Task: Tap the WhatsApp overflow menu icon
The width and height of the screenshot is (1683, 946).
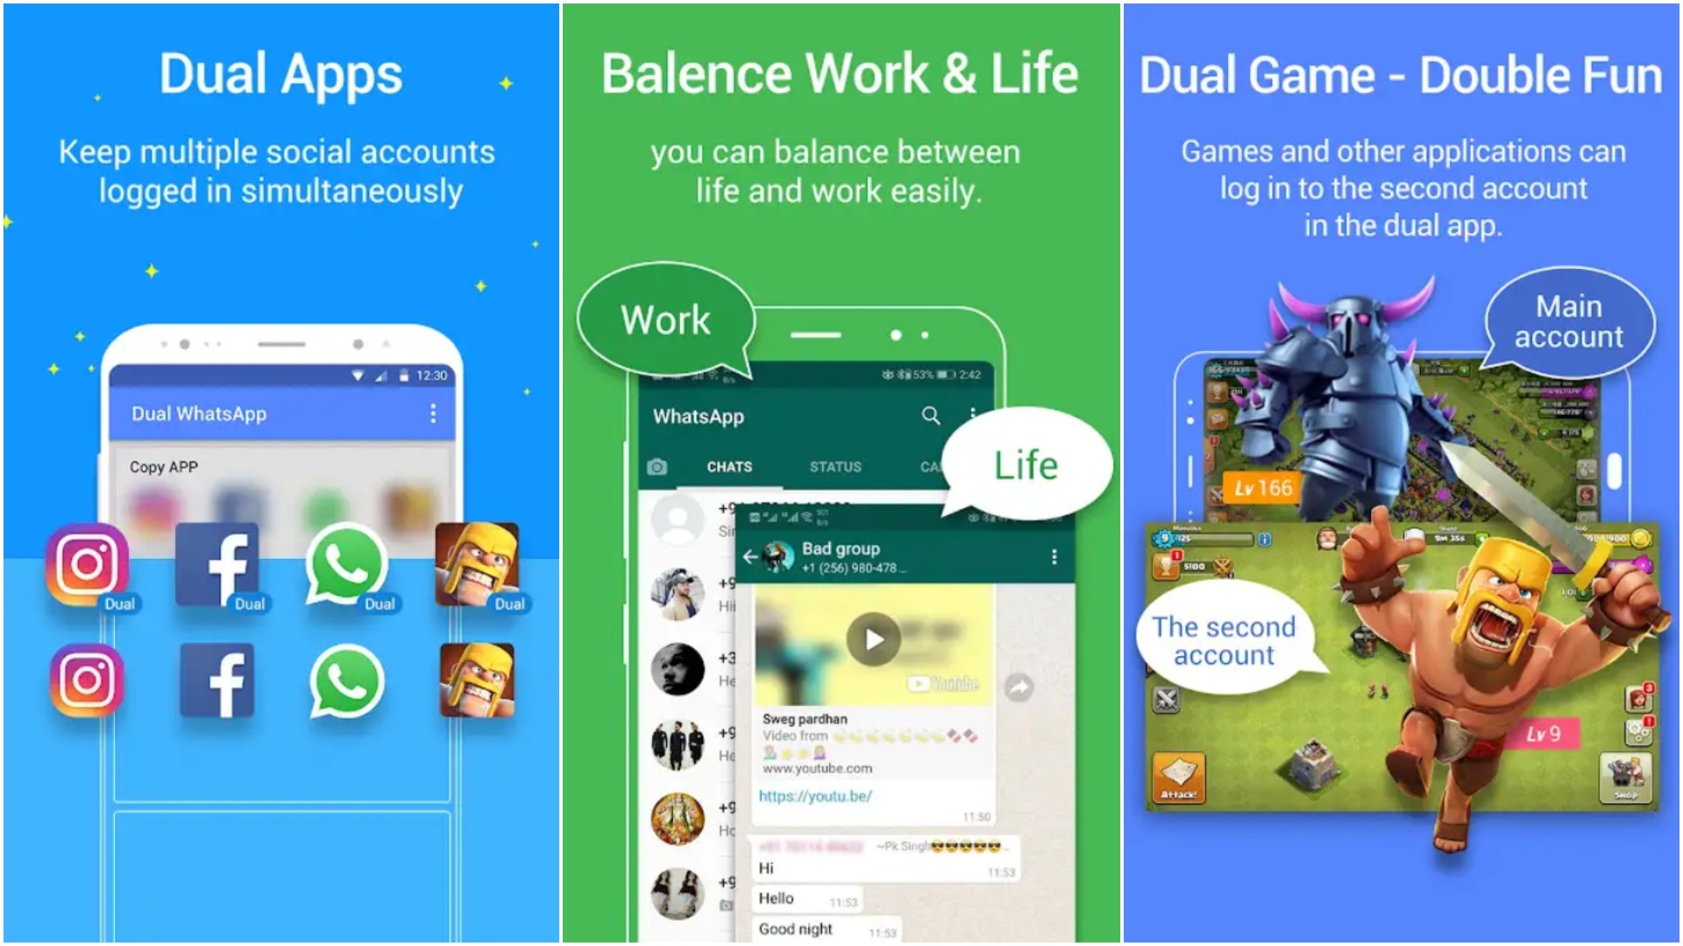Action: tap(973, 413)
